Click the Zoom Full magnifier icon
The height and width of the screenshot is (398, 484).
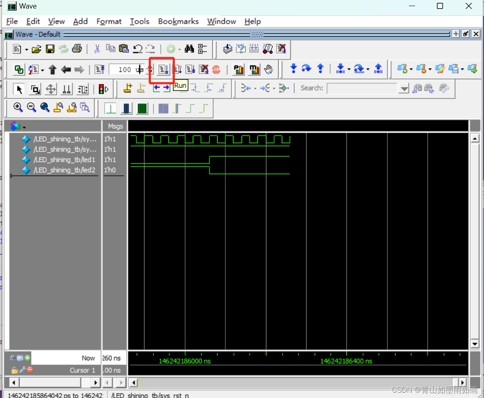(44, 108)
